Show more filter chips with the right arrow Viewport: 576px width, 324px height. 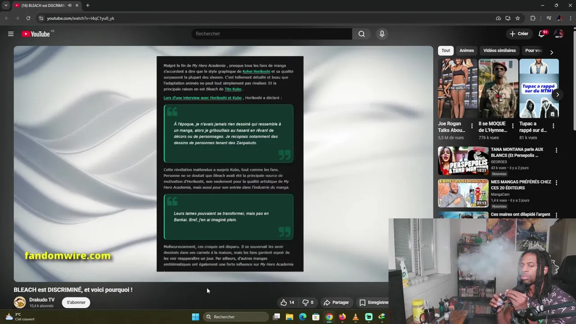551,52
